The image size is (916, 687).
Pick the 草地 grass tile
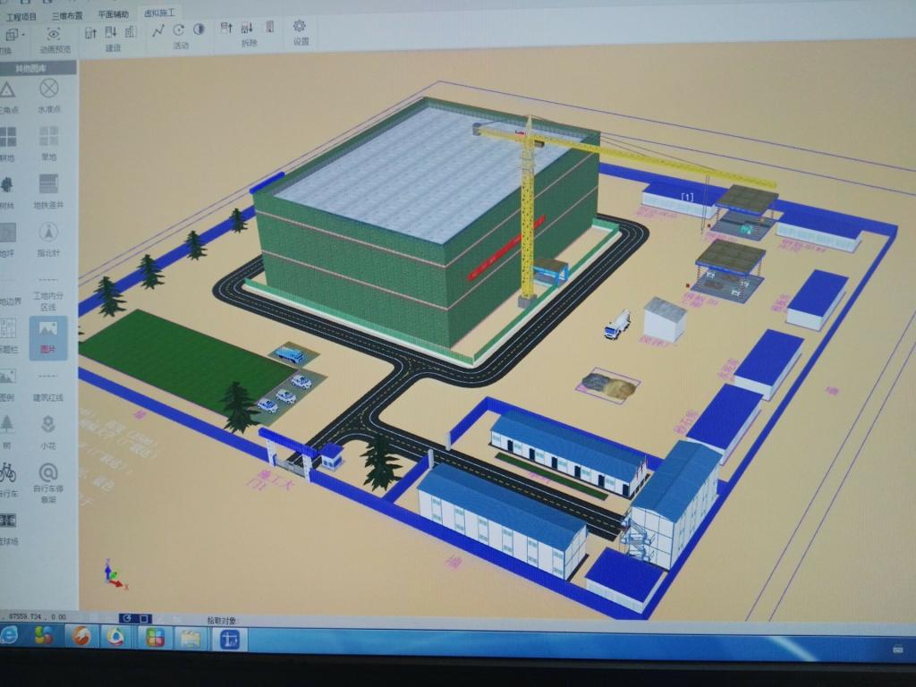(49, 137)
